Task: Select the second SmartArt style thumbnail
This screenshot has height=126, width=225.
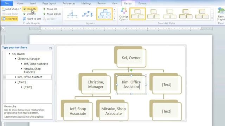Action: (154, 14)
